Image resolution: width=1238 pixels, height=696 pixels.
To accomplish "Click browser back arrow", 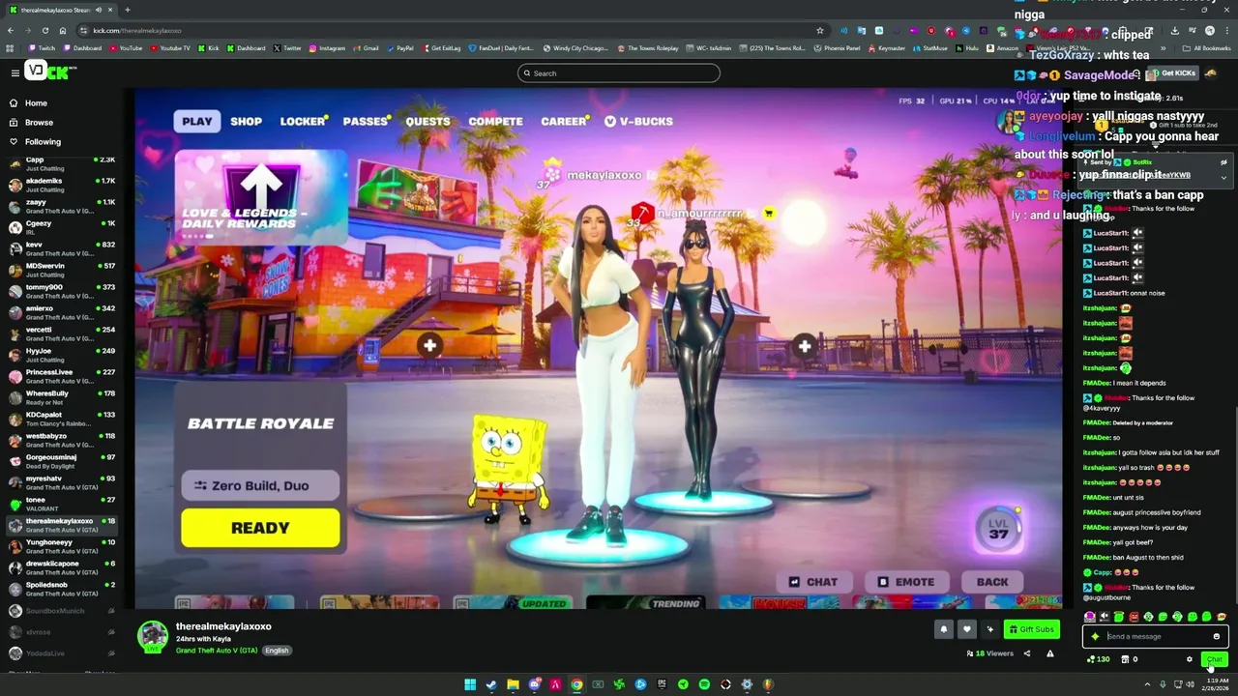I will point(10,30).
